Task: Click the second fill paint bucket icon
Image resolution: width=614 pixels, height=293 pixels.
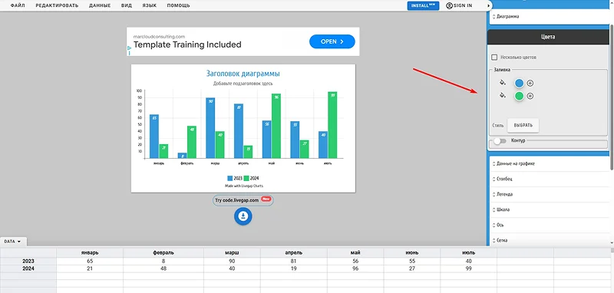Action: 503,95
